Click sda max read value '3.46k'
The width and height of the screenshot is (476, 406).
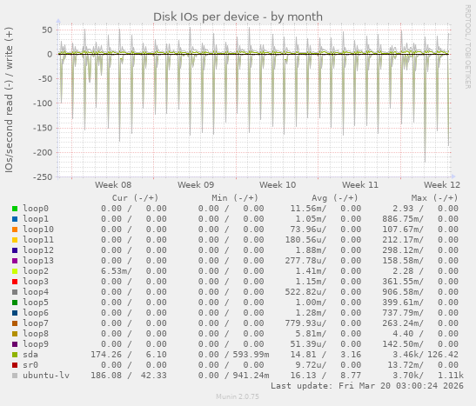[x=406, y=355]
